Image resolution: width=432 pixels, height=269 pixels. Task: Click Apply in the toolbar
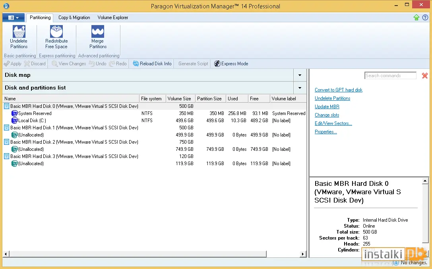click(x=13, y=64)
